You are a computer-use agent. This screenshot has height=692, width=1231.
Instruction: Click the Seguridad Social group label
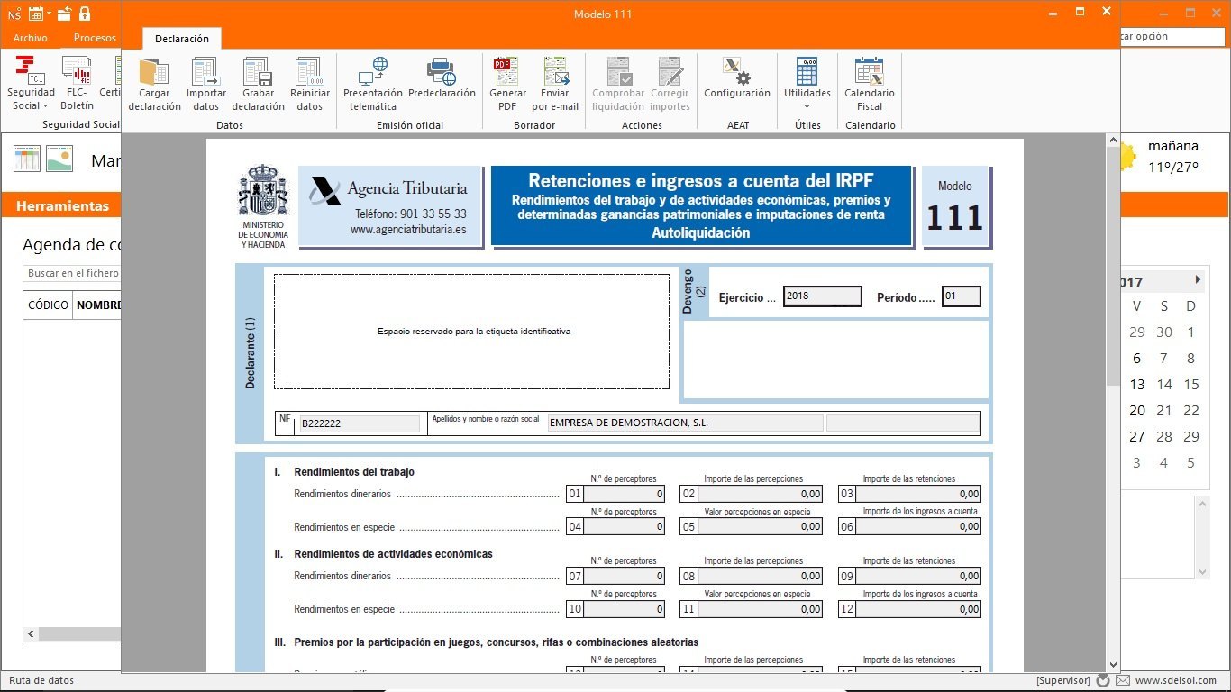pos(80,124)
